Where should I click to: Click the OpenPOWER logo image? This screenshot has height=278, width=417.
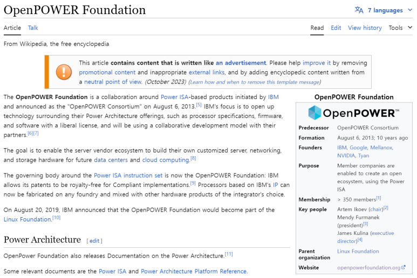click(354, 113)
